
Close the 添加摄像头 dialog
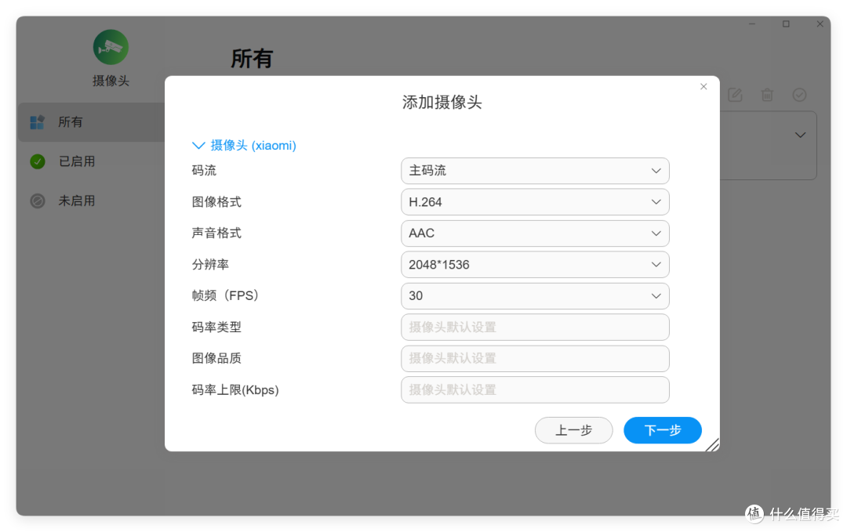(703, 86)
